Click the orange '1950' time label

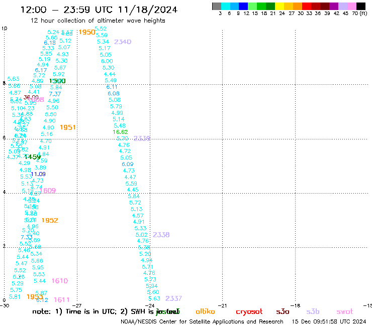coord(87,32)
